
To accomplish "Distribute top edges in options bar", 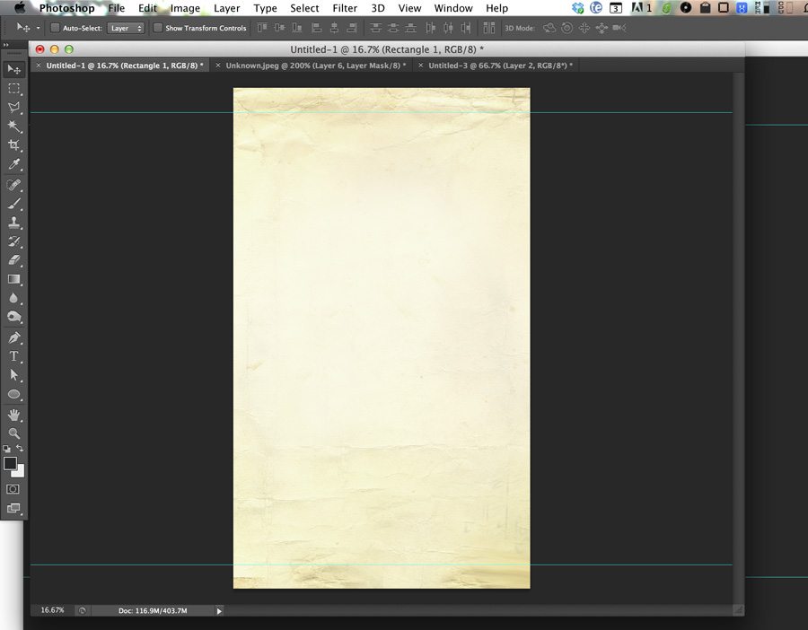I will point(376,28).
